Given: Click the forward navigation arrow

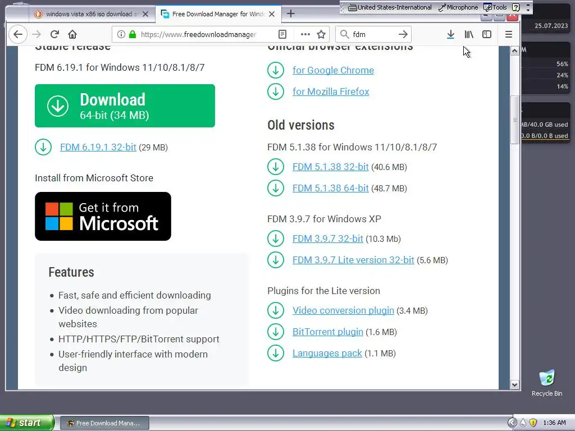Looking at the screenshot, I should pos(36,34).
